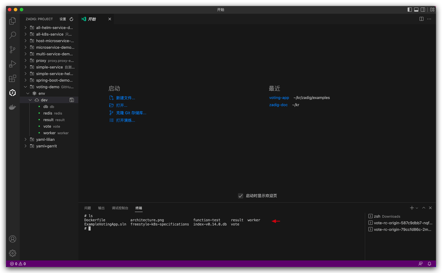Screen dimensions: 442x273
Task: Toggle the notifications bell in status bar
Action: (429, 264)
